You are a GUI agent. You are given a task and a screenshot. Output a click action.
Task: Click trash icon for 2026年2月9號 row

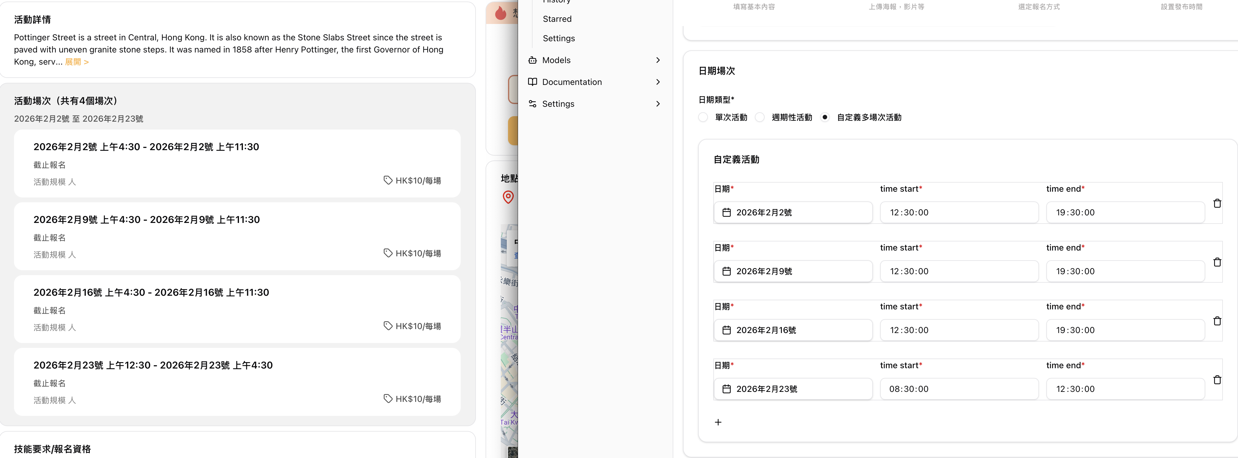point(1217,262)
